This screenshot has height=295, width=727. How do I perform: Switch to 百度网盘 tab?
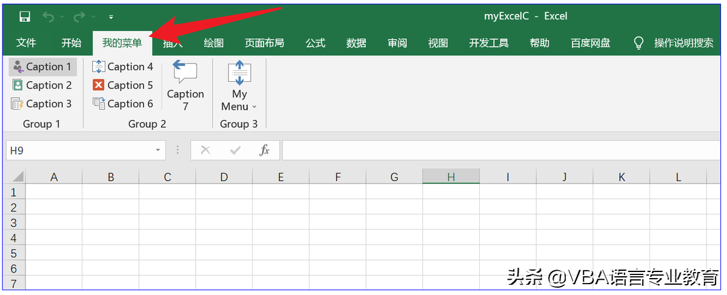591,43
